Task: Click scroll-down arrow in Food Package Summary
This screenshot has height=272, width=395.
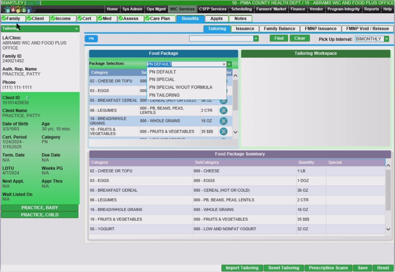Action: pos(388,229)
